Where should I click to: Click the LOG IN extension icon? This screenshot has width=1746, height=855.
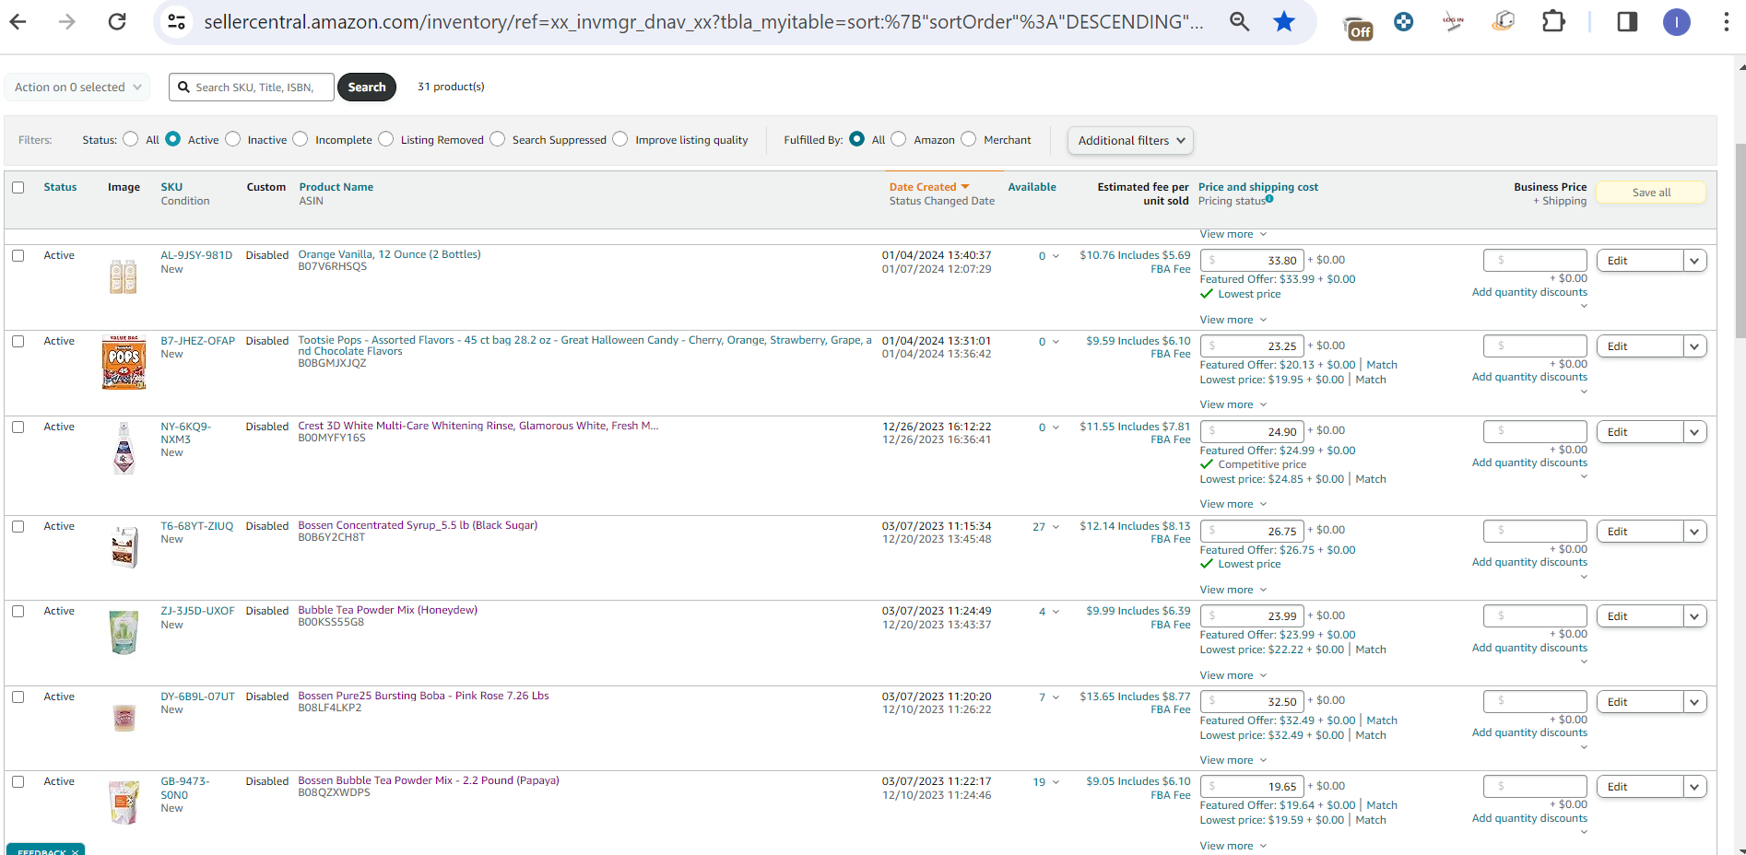tap(1453, 22)
